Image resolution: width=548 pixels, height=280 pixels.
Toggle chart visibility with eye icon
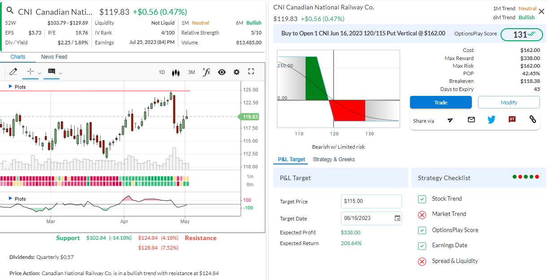point(222,72)
